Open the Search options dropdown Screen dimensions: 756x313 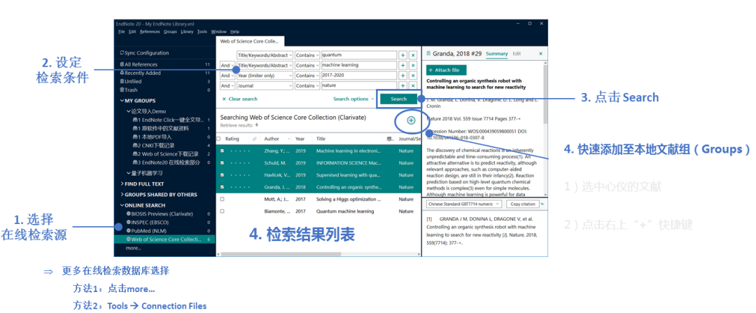[353, 99]
